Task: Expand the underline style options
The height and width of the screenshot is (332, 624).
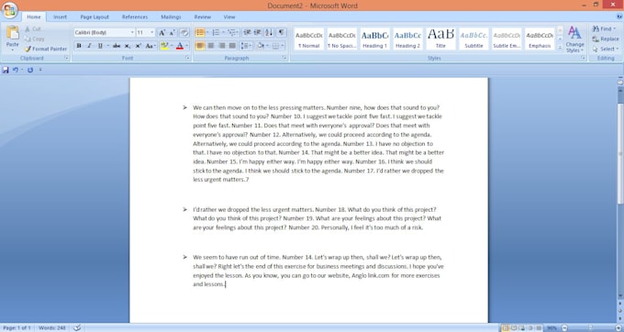Action: pyautogui.click(x=108, y=46)
